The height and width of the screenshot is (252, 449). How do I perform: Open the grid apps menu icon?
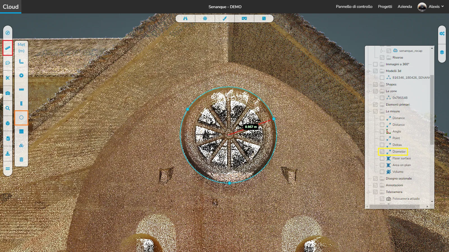[8, 169]
